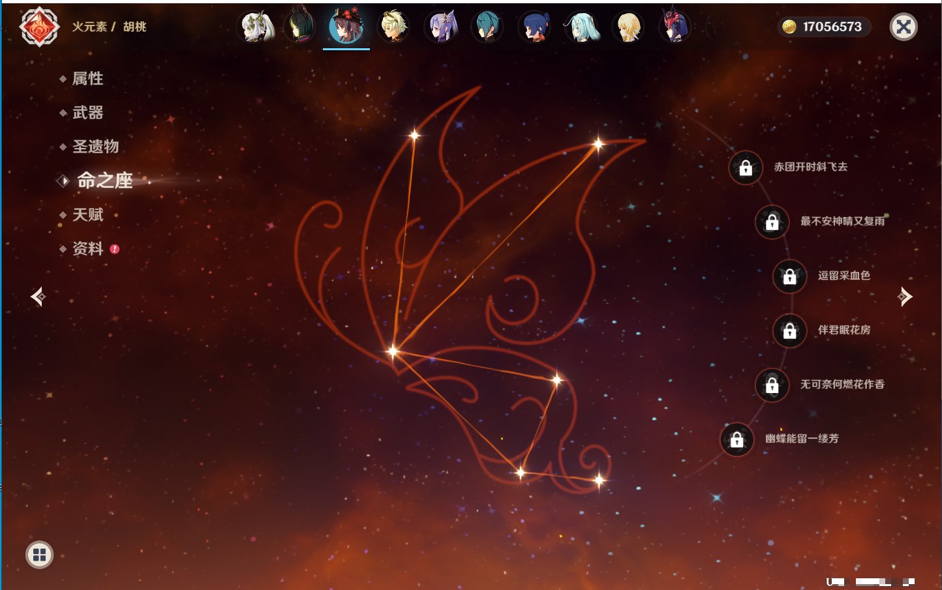The width and height of the screenshot is (942, 590).
Task: Open the 圣遗物 artifacts tab
Action: pos(95,147)
